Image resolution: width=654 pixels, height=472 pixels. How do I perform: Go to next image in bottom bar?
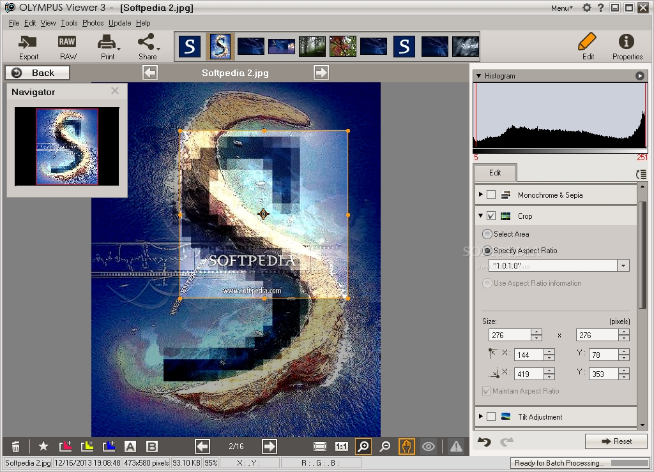(269, 446)
